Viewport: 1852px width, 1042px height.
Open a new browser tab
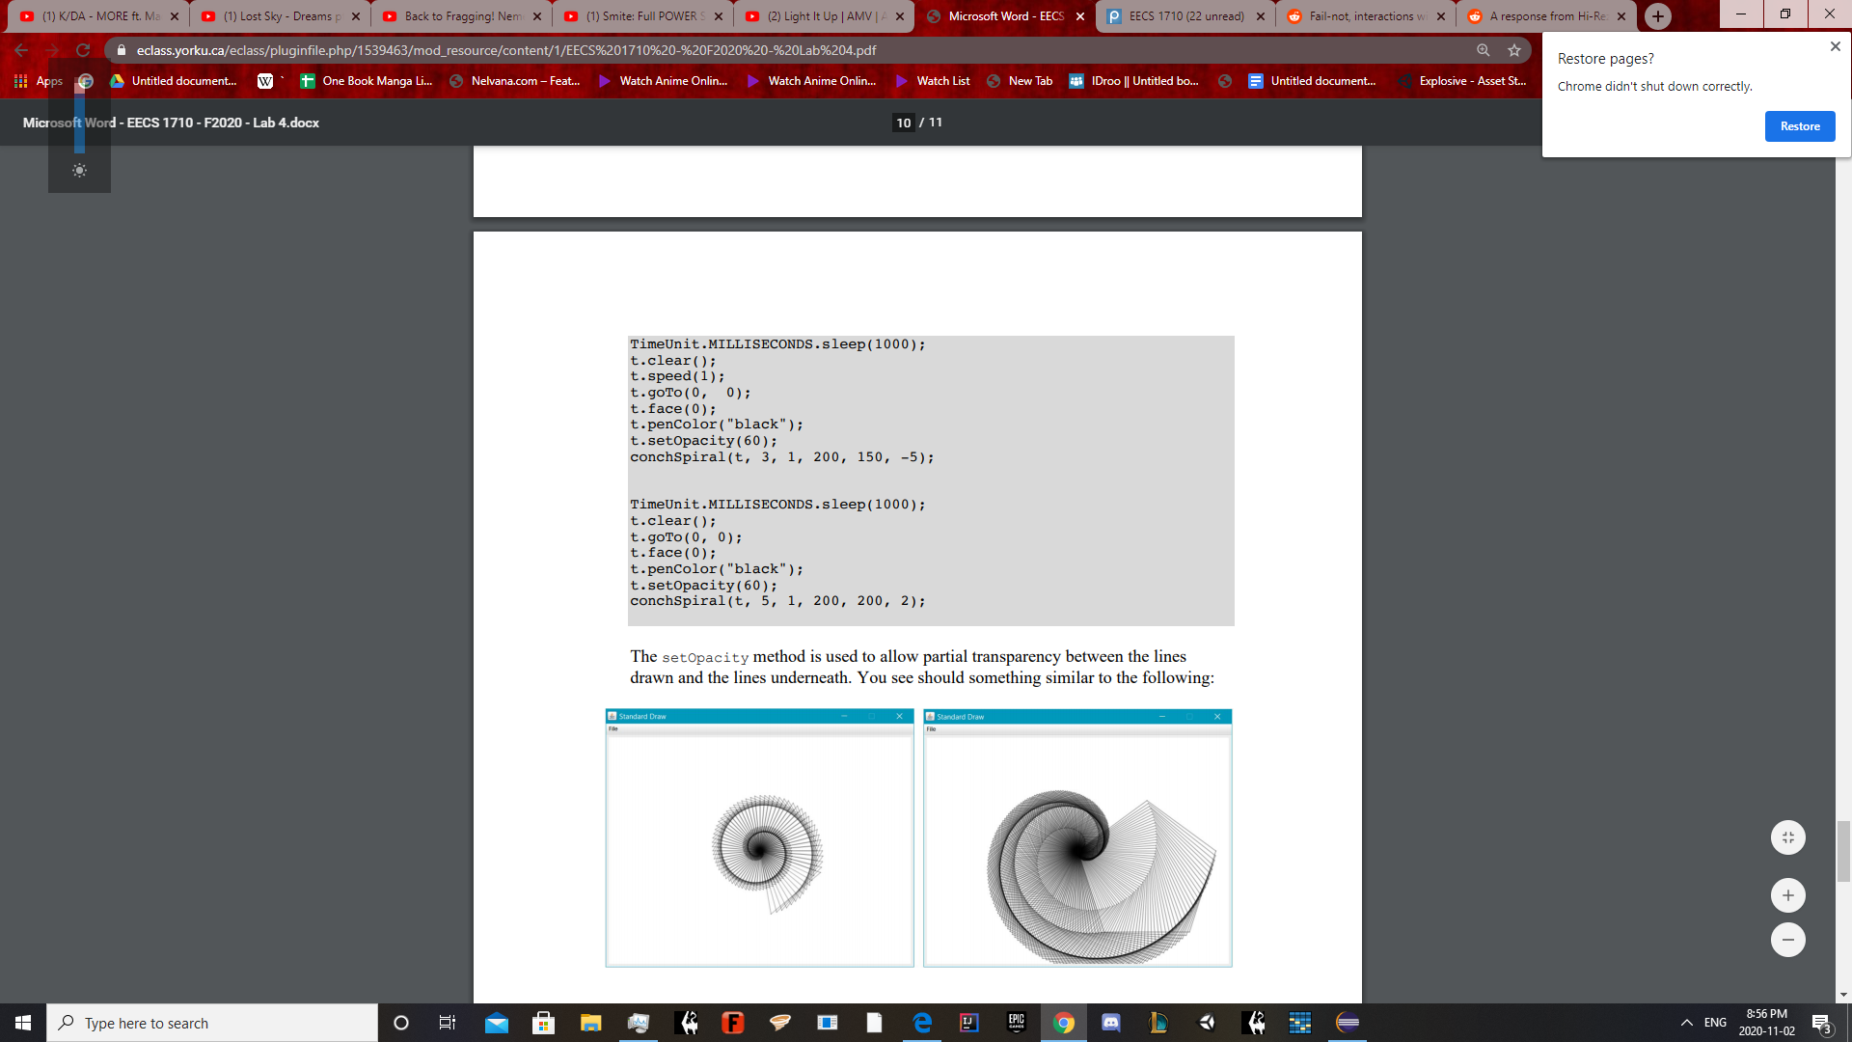click(1657, 16)
